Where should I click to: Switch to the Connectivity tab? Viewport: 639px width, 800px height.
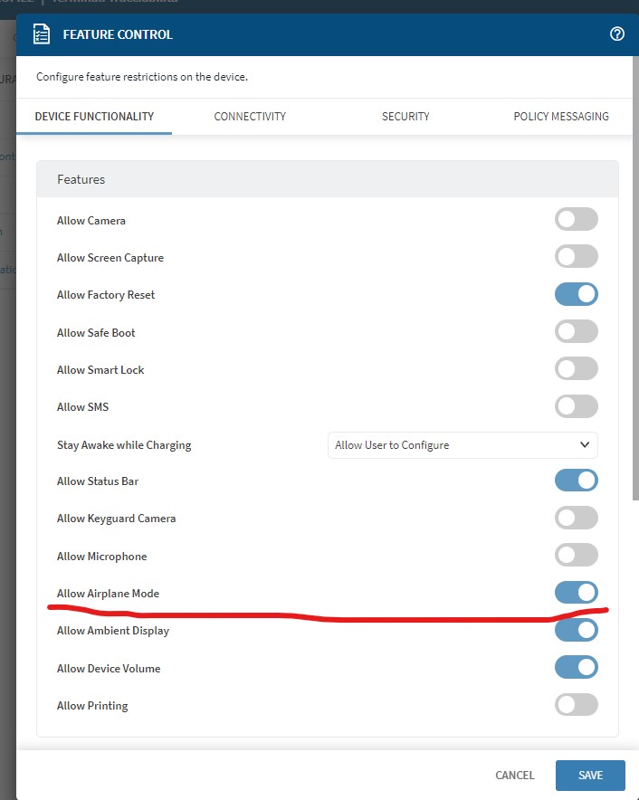tap(250, 117)
